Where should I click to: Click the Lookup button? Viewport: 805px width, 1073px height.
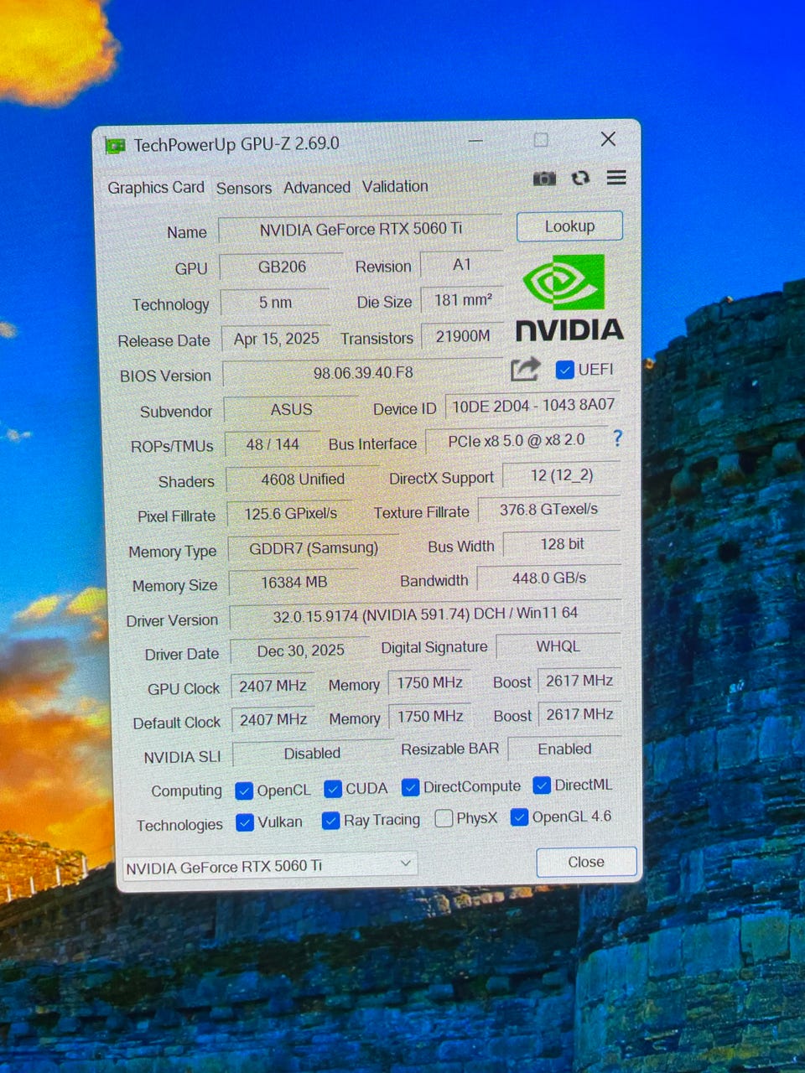coord(569,226)
